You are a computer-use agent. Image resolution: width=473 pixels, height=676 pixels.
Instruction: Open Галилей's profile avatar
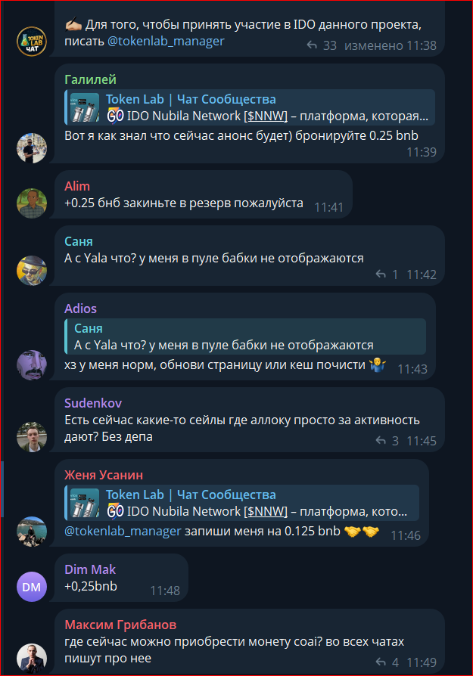32,148
